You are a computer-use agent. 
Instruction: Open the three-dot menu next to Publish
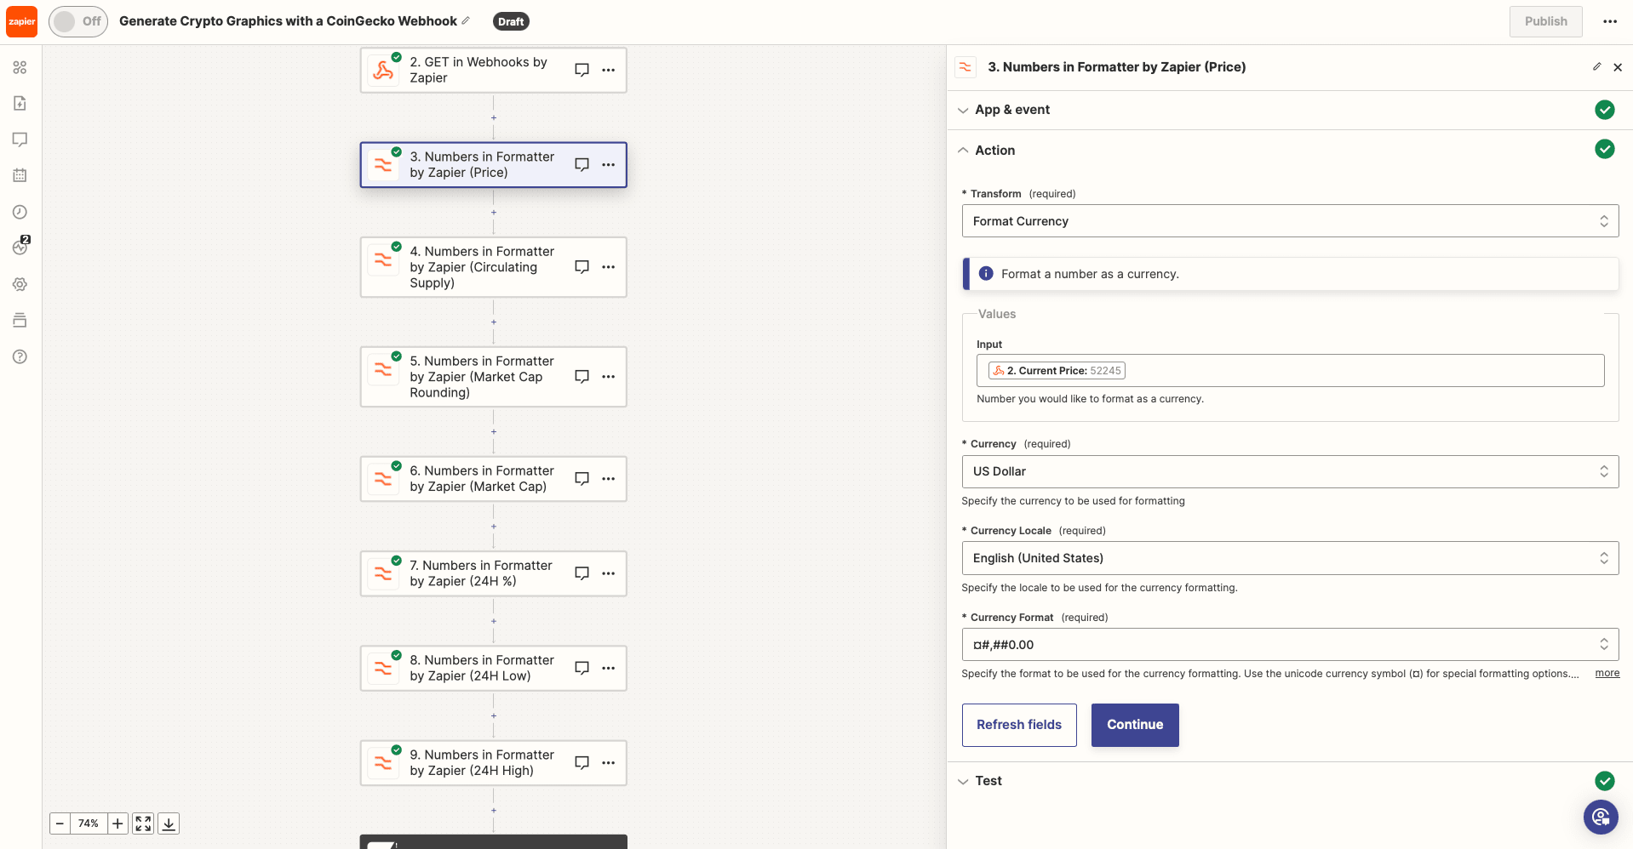1609,21
